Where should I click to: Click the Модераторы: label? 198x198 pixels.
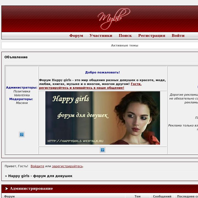coord(21,99)
